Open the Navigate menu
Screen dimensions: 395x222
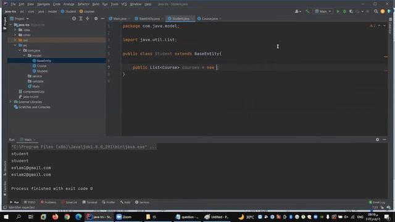tap(43, 4)
